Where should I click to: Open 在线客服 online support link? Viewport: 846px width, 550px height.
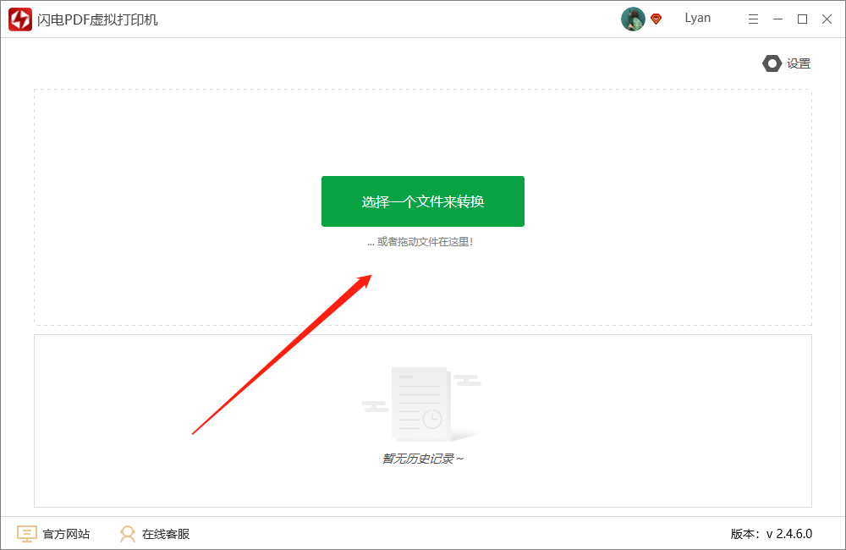pos(166,534)
